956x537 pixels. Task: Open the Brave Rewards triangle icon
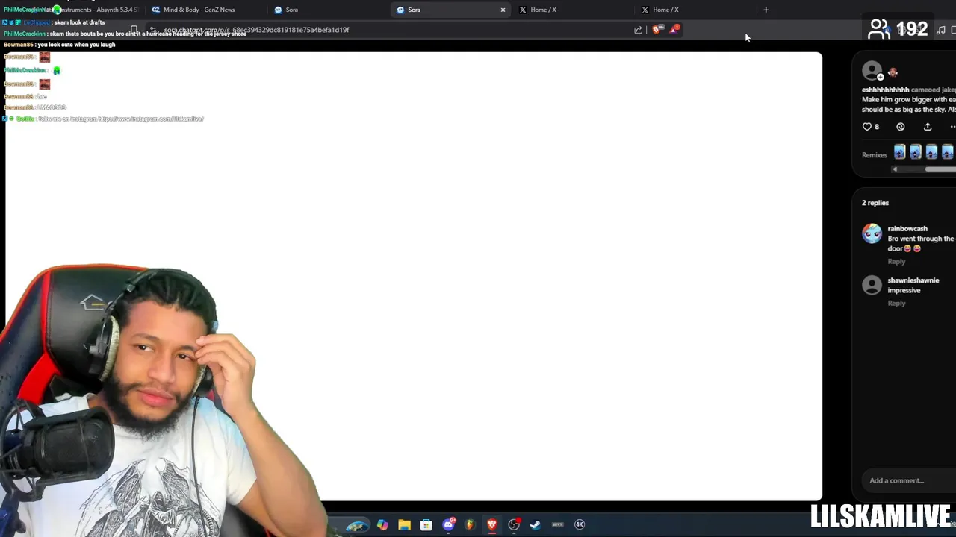click(674, 29)
